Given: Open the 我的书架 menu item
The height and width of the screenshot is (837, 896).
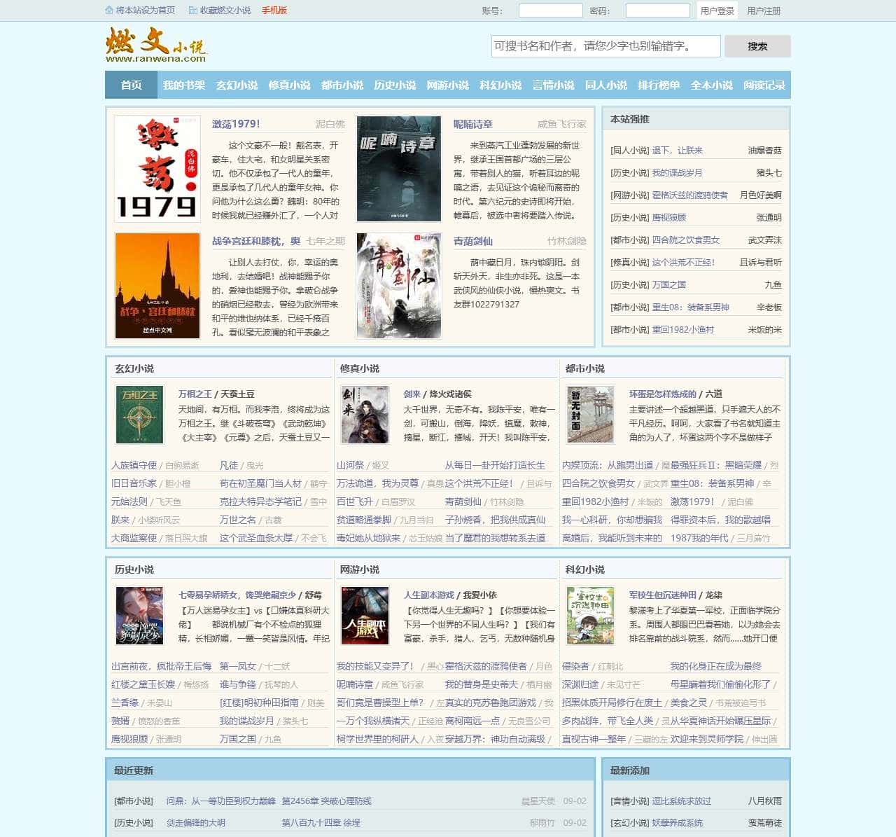Looking at the screenshot, I should click(185, 85).
